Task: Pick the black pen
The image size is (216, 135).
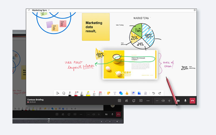Action: pos(70,94)
